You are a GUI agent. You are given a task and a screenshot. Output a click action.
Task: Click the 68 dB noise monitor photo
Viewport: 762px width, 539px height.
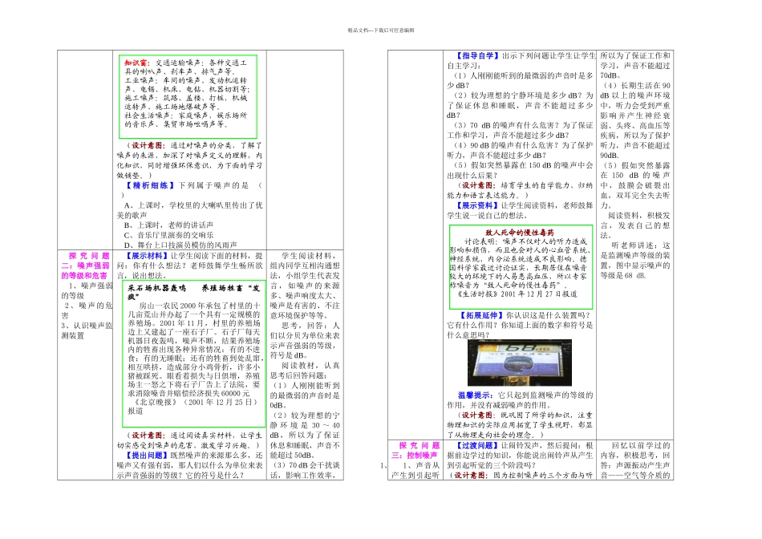[520, 363]
